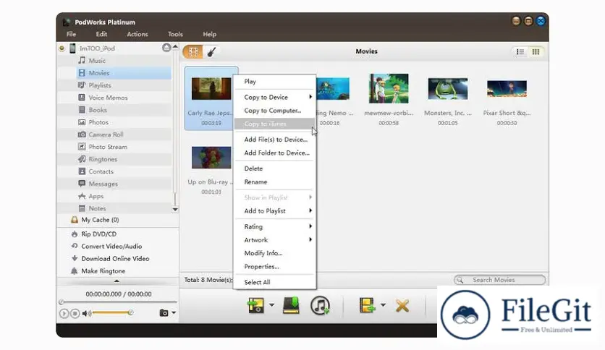Click the Make Ringtone bell icon
The height and width of the screenshot is (350, 605).
tap(75, 271)
